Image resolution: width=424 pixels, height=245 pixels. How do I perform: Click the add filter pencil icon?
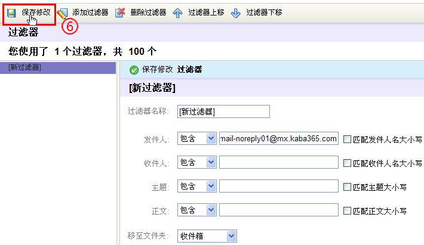[x=62, y=13]
